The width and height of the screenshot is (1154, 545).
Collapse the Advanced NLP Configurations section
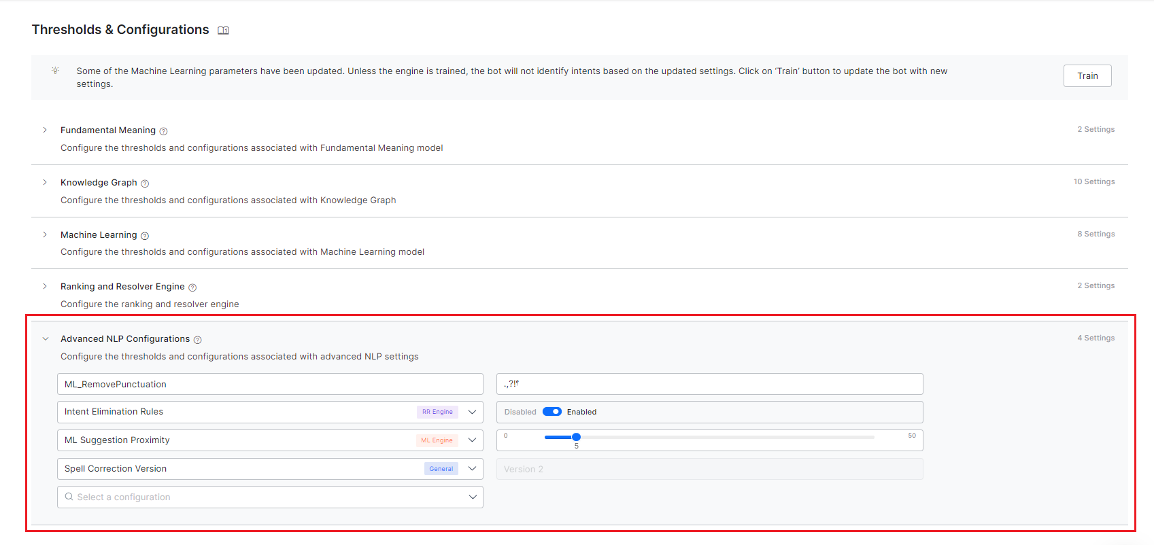coord(45,338)
